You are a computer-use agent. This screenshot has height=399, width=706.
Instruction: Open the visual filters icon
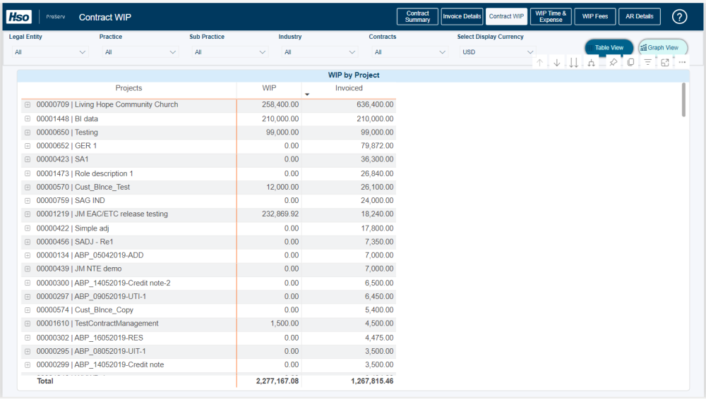pos(648,63)
